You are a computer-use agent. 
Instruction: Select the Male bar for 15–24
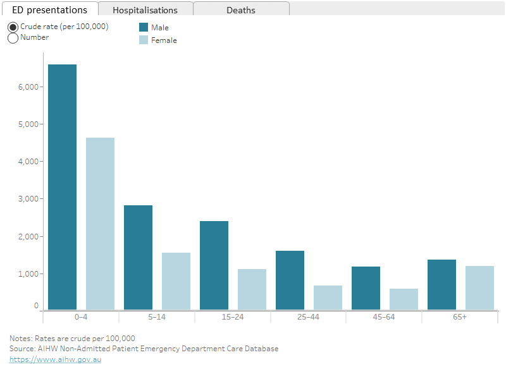click(213, 265)
